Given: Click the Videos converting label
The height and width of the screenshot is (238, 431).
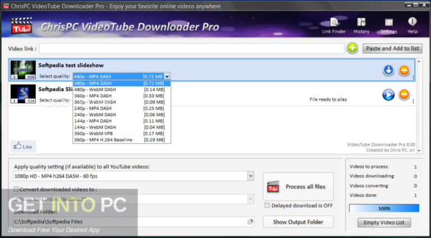Looking at the screenshot, I should 369,186.
